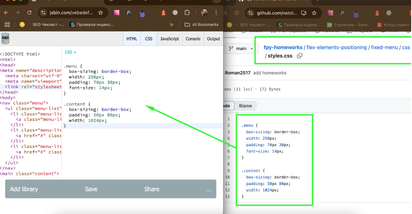412x214 pixels.
Task: Copy the styles.css file path
Action: pyautogui.click(x=299, y=56)
